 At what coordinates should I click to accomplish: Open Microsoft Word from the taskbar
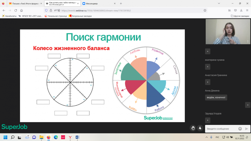77,137
